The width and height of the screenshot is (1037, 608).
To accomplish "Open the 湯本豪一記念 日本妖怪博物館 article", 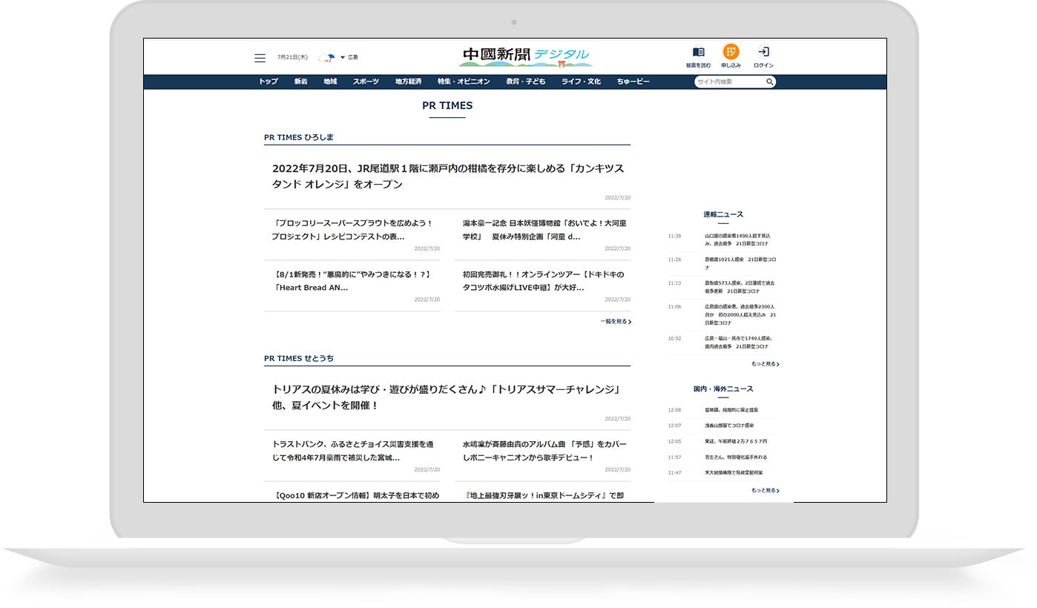I will pyautogui.click(x=544, y=229).
